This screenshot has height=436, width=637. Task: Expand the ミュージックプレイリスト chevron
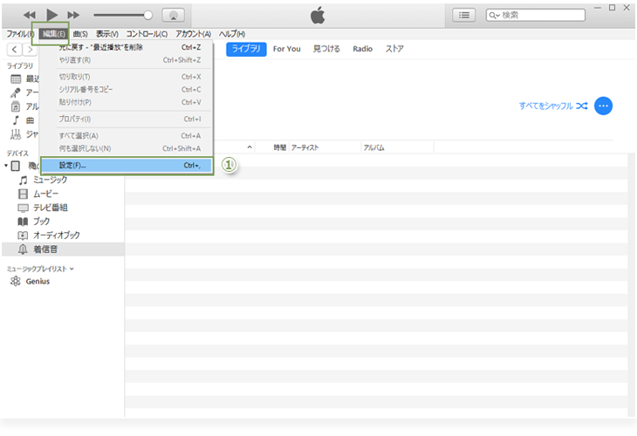coord(72,269)
